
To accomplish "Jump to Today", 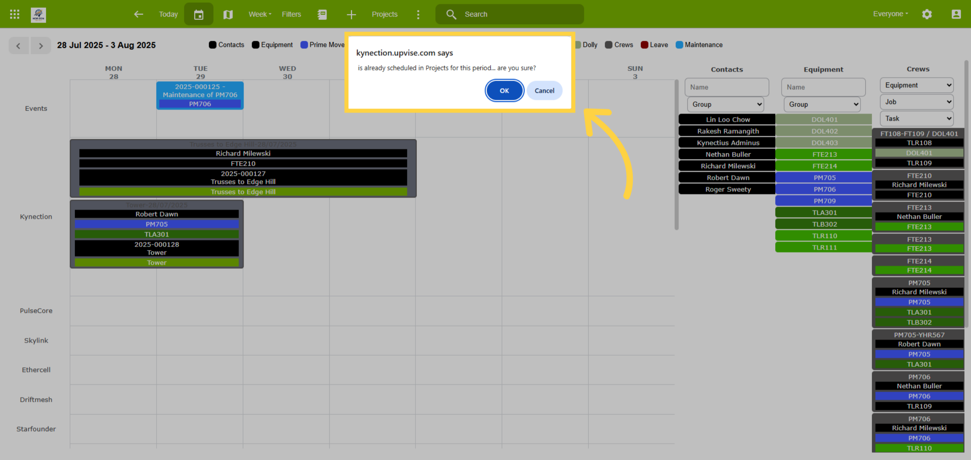I will click(168, 14).
